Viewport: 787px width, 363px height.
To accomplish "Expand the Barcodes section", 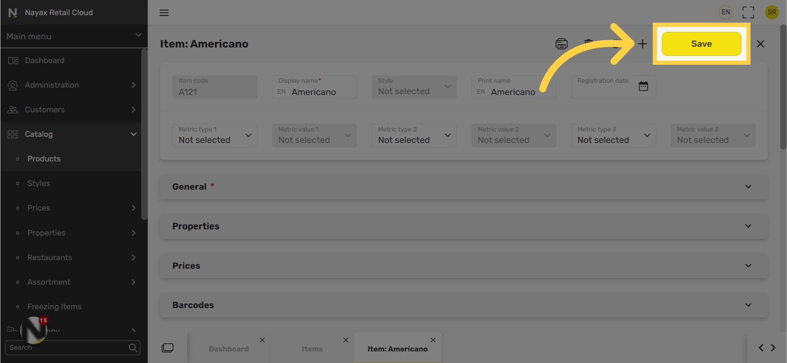I will [464, 305].
